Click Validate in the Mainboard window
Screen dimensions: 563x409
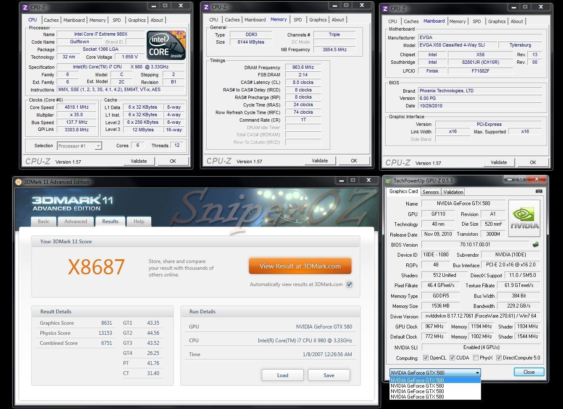(499, 162)
